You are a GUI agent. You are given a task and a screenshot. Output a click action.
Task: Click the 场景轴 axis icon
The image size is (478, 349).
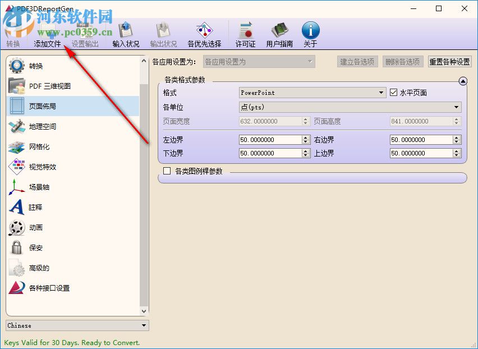point(17,187)
